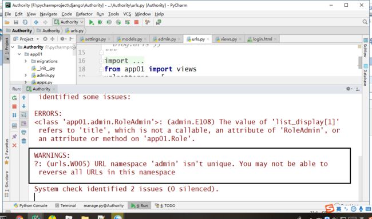Open the VCS settings wrench icon

[x=148, y=22]
